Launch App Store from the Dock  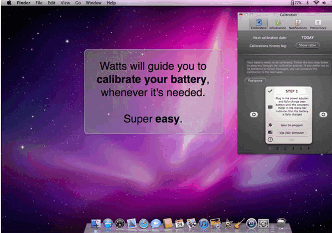[x=108, y=224]
